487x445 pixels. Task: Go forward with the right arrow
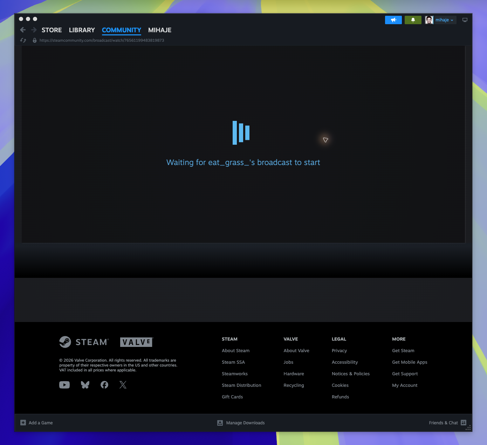[34, 30]
